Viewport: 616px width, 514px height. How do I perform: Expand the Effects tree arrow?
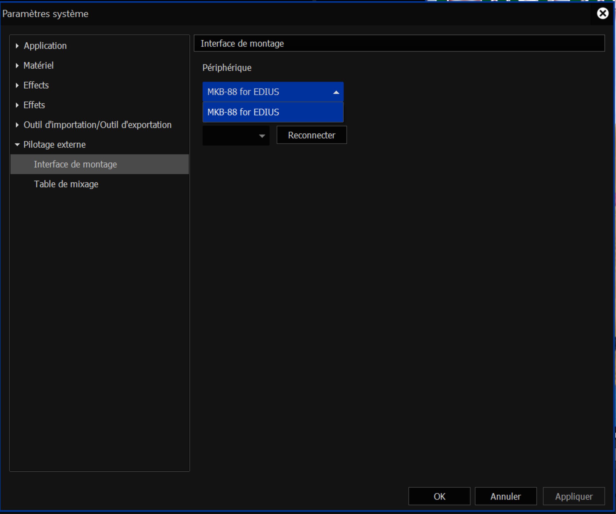tap(17, 85)
